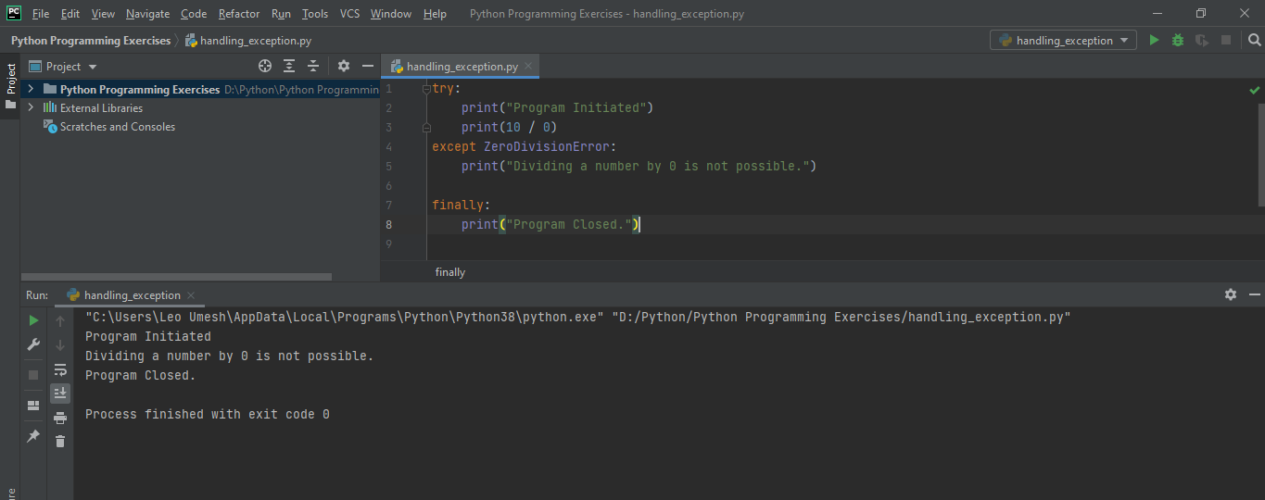Image resolution: width=1265 pixels, height=500 pixels.
Task: Click the inspection green checkmark indicator
Action: (1255, 91)
